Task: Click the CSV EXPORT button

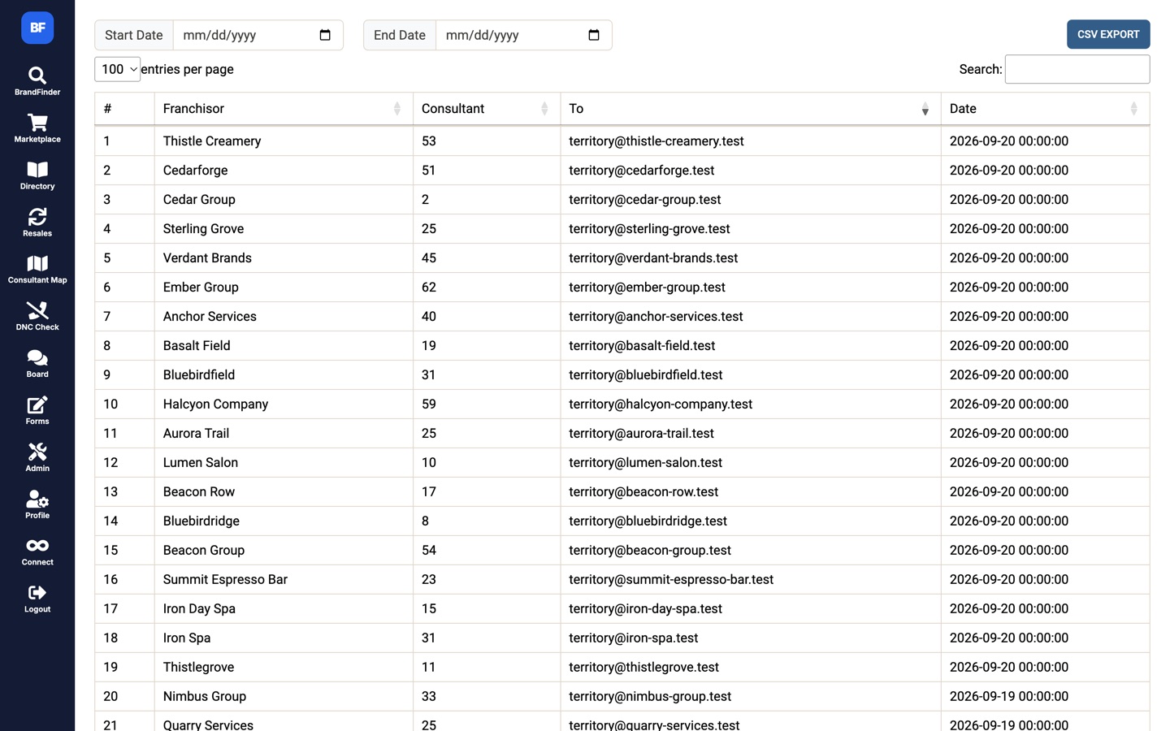Action: pyautogui.click(x=1108, y=34)
